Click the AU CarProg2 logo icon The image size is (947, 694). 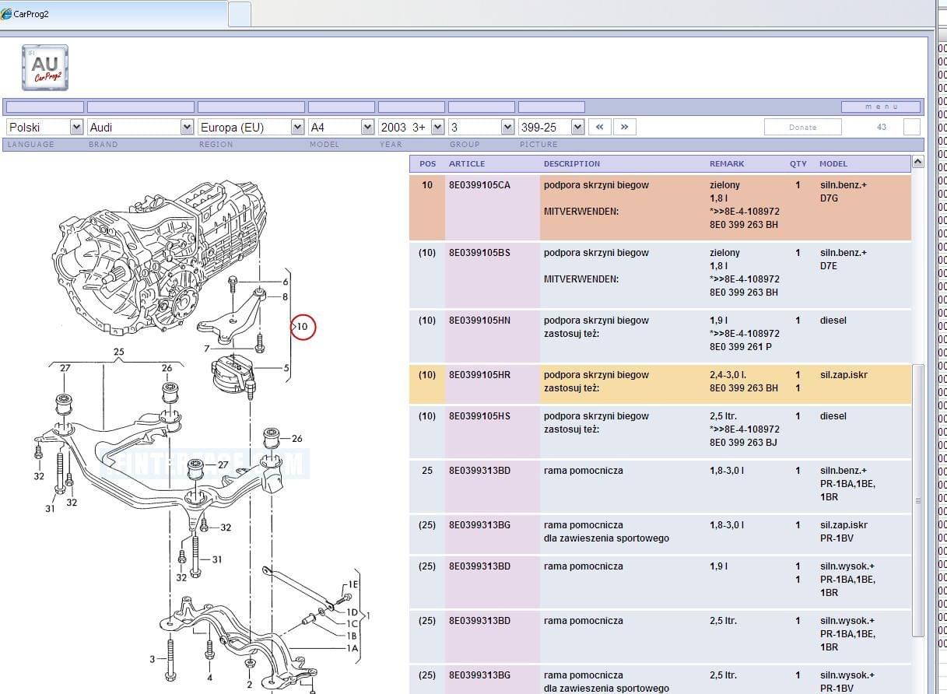coord(44,68)
